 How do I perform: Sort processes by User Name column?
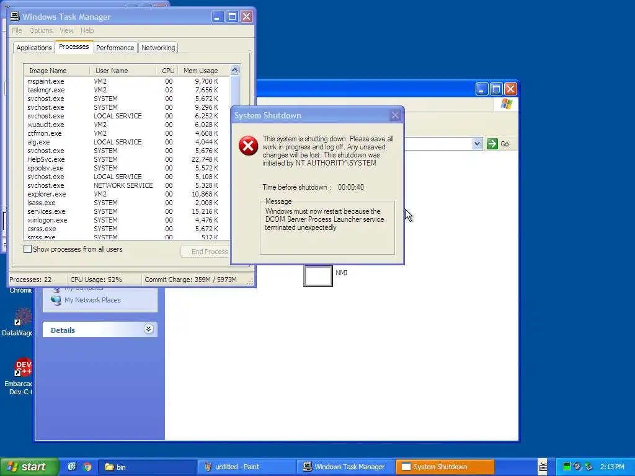(x=123, y=71)
